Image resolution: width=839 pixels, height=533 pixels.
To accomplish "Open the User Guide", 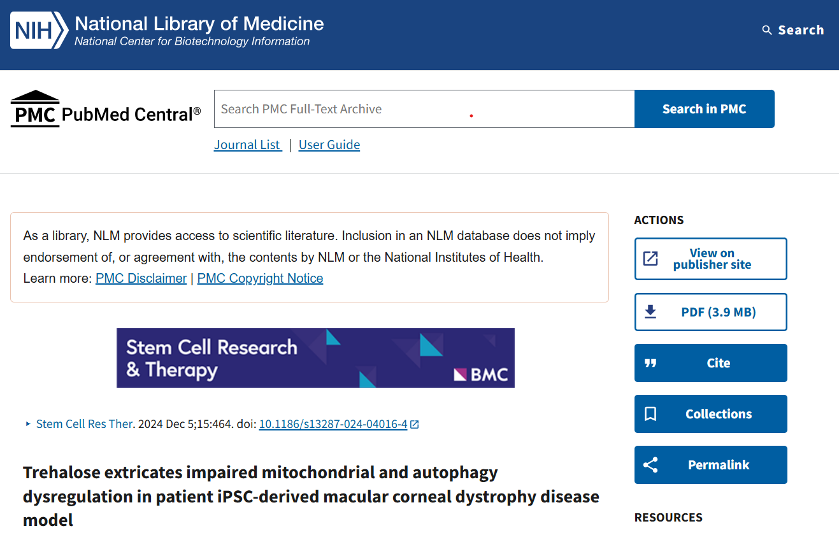I will click(329, 145).
